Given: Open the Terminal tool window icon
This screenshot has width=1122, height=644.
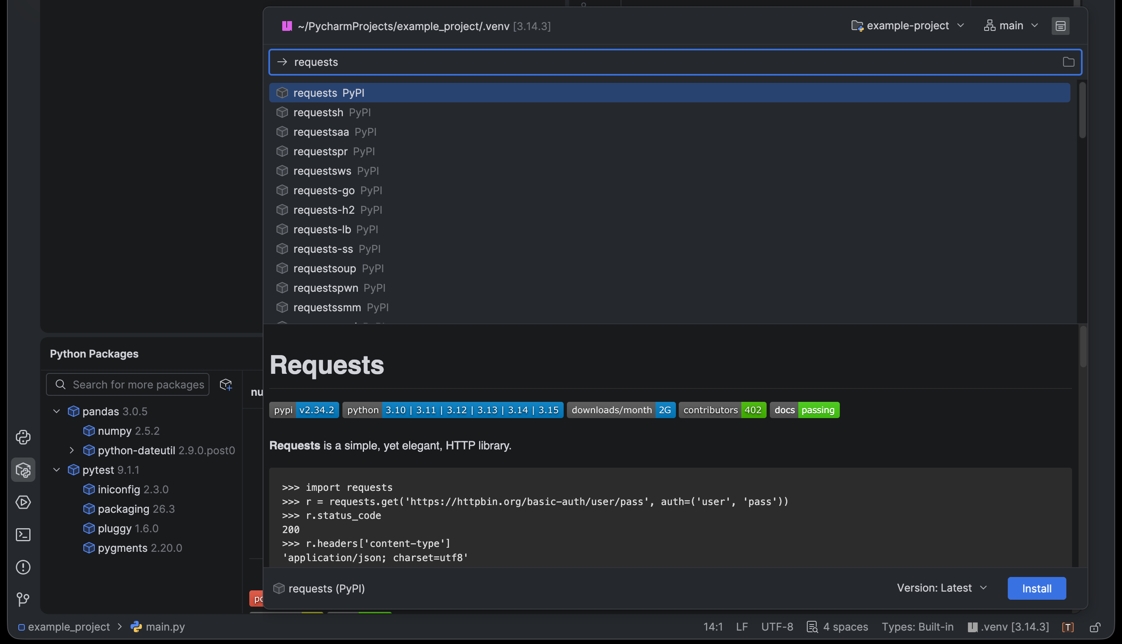Looking at the screenshot, I should pos(23,535).
